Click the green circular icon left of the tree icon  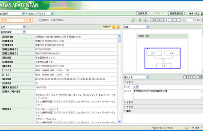tap(140, 20)
